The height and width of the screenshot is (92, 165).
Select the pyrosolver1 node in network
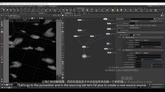pyautogui.click(x=84, y=56)
